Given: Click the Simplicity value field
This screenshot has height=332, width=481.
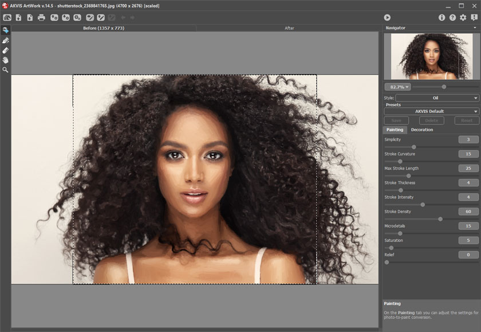Looking at the screenshot, I should pyautogui.click(x=468, y=139).
